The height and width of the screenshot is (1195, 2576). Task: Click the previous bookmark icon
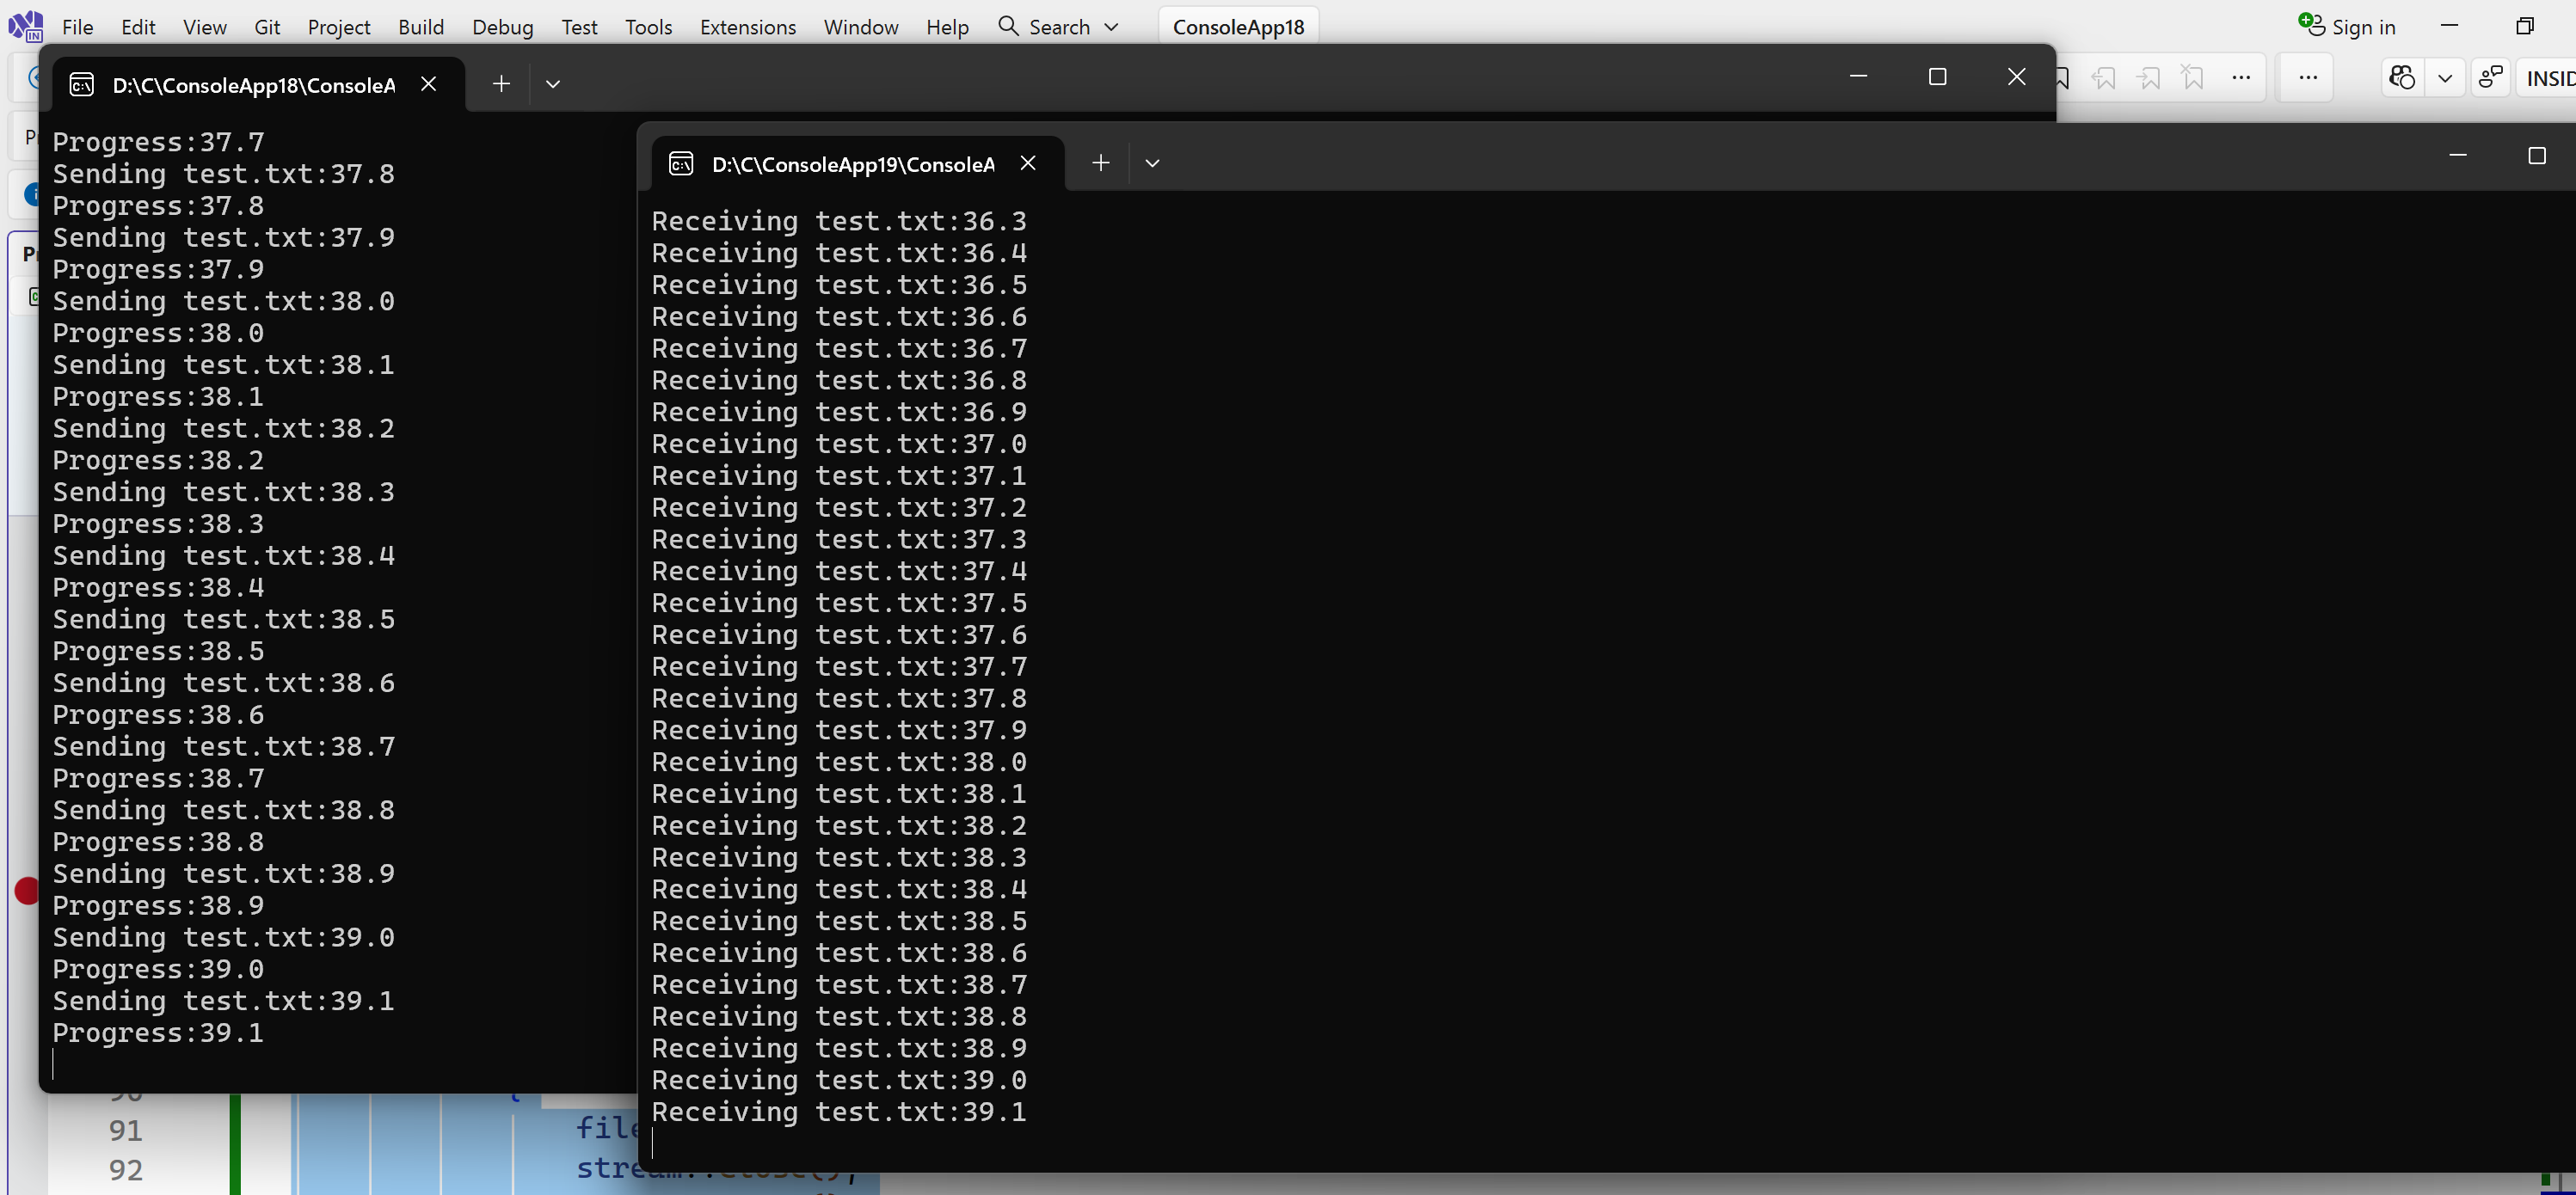pyautogui.click(x=2103, y=78)
